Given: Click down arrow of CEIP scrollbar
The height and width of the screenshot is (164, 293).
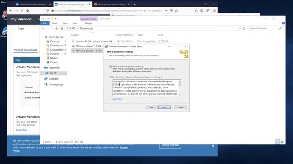Looking at the screenshot, I should tap(180, 95).
